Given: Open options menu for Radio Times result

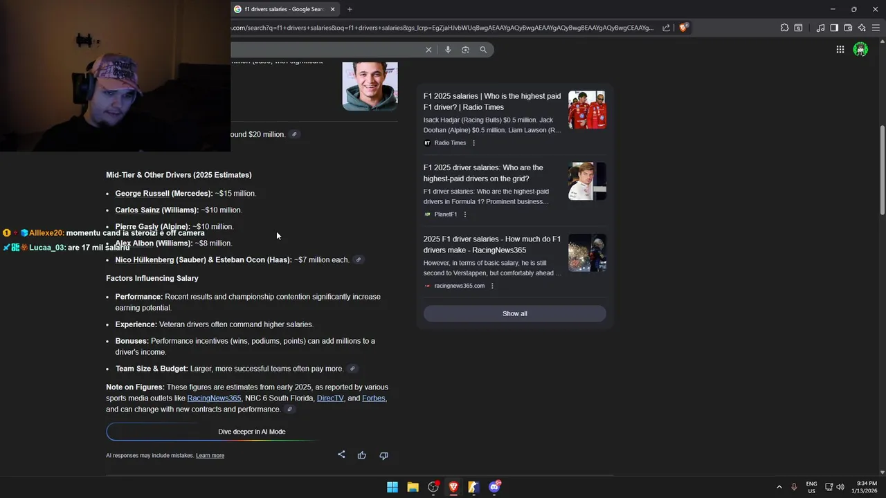Looking at the screenshot, I should 473,143.
